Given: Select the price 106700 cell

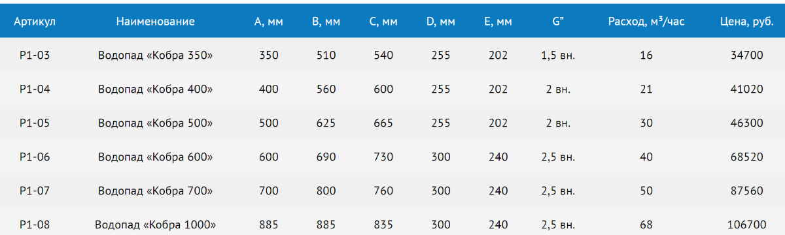Looking at the screenshot, I should [x=746, y=225].
